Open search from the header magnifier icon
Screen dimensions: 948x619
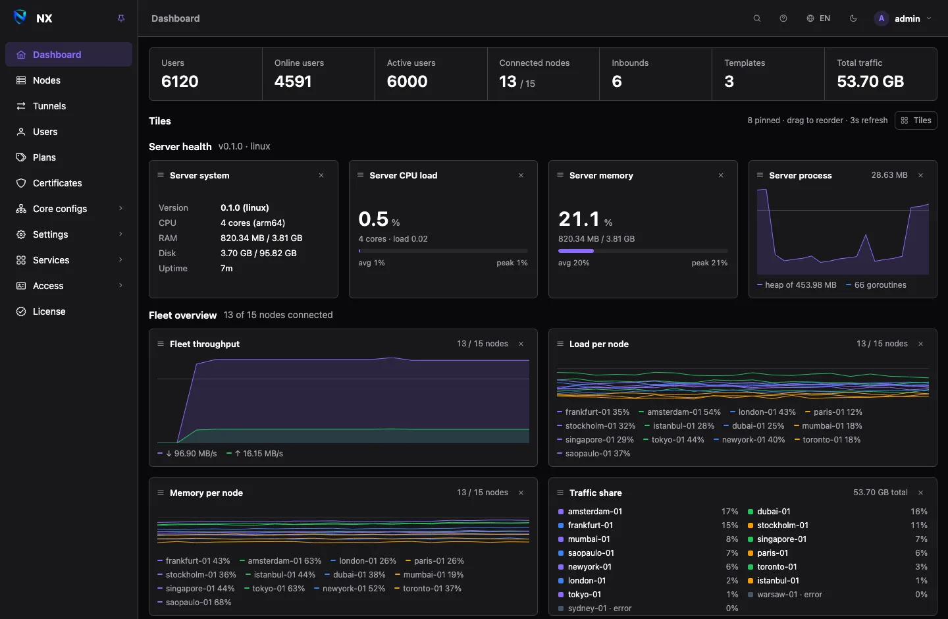pos(757,18)
